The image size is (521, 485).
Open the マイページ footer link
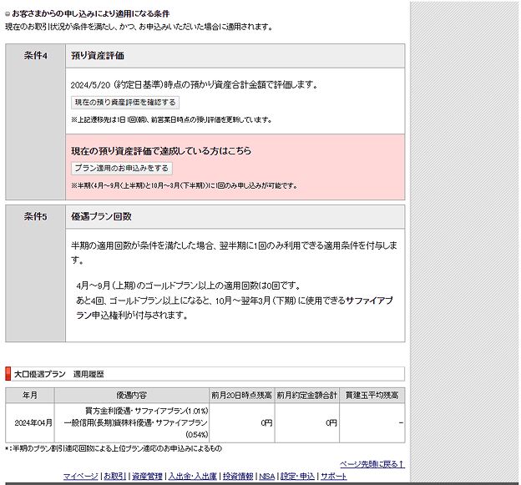point(81,476)
